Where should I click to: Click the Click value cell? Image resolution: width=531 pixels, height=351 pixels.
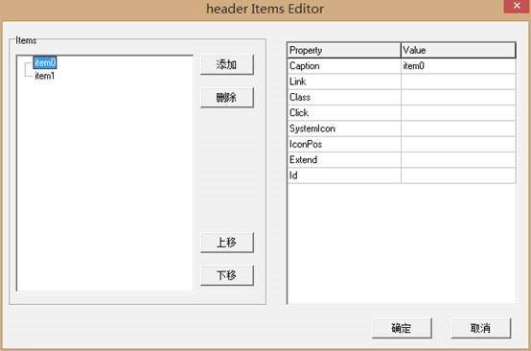[458, 113]
